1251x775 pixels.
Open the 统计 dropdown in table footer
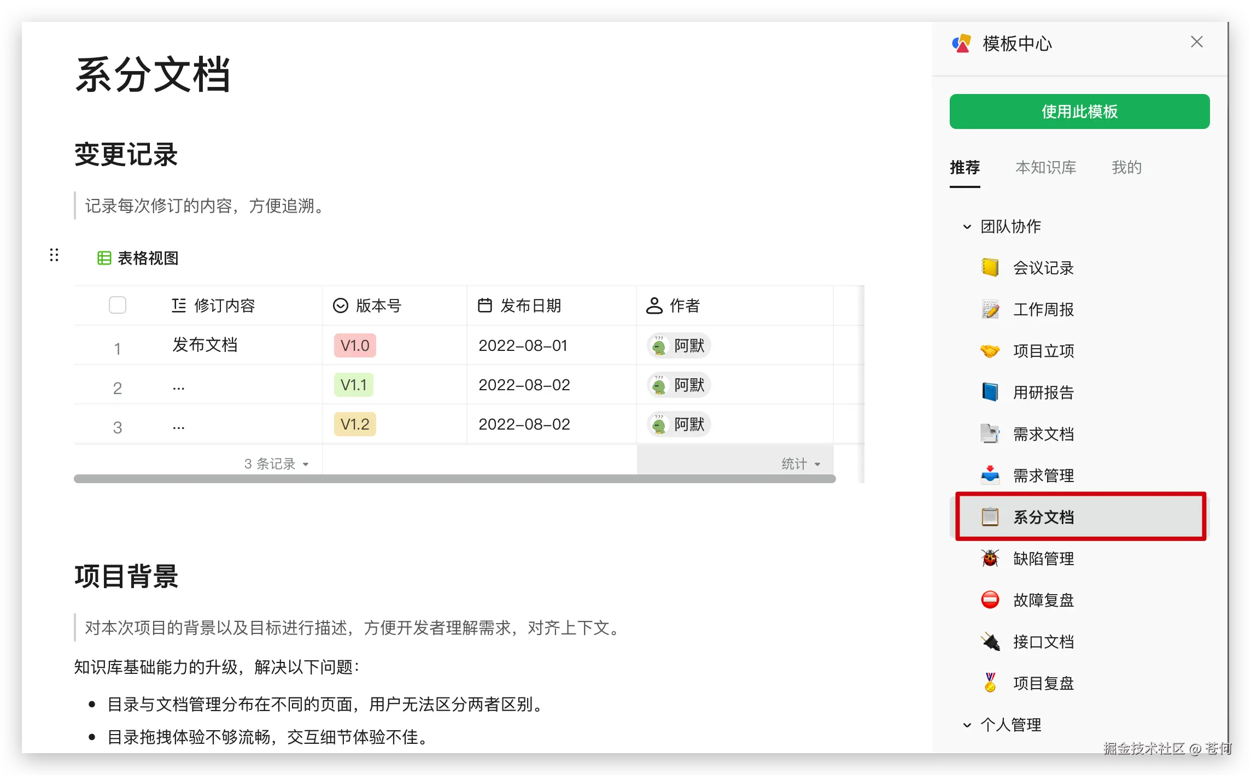pyautogui.click(x=800, y=464)
